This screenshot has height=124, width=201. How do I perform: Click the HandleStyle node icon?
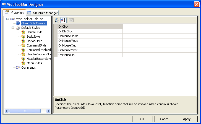24,32
